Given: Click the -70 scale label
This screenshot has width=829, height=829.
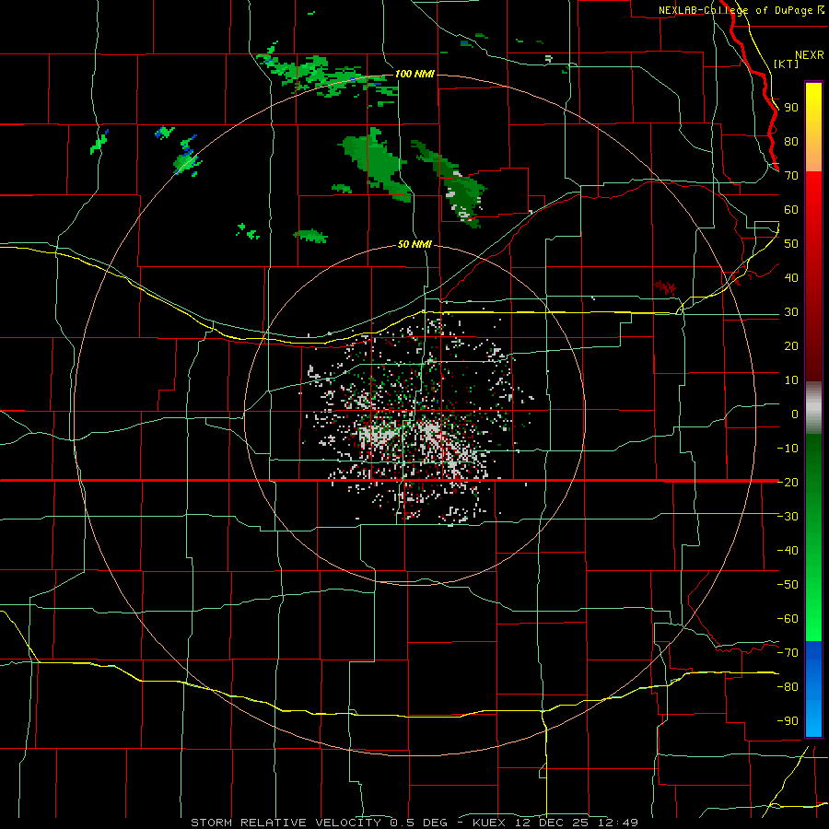Looking at the screenshot, I should coord(788,653).
